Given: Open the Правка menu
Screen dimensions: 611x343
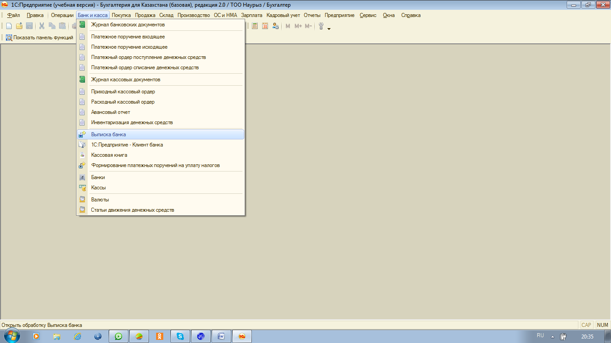Looking at the screenshot, I should (x=35, y=15).
